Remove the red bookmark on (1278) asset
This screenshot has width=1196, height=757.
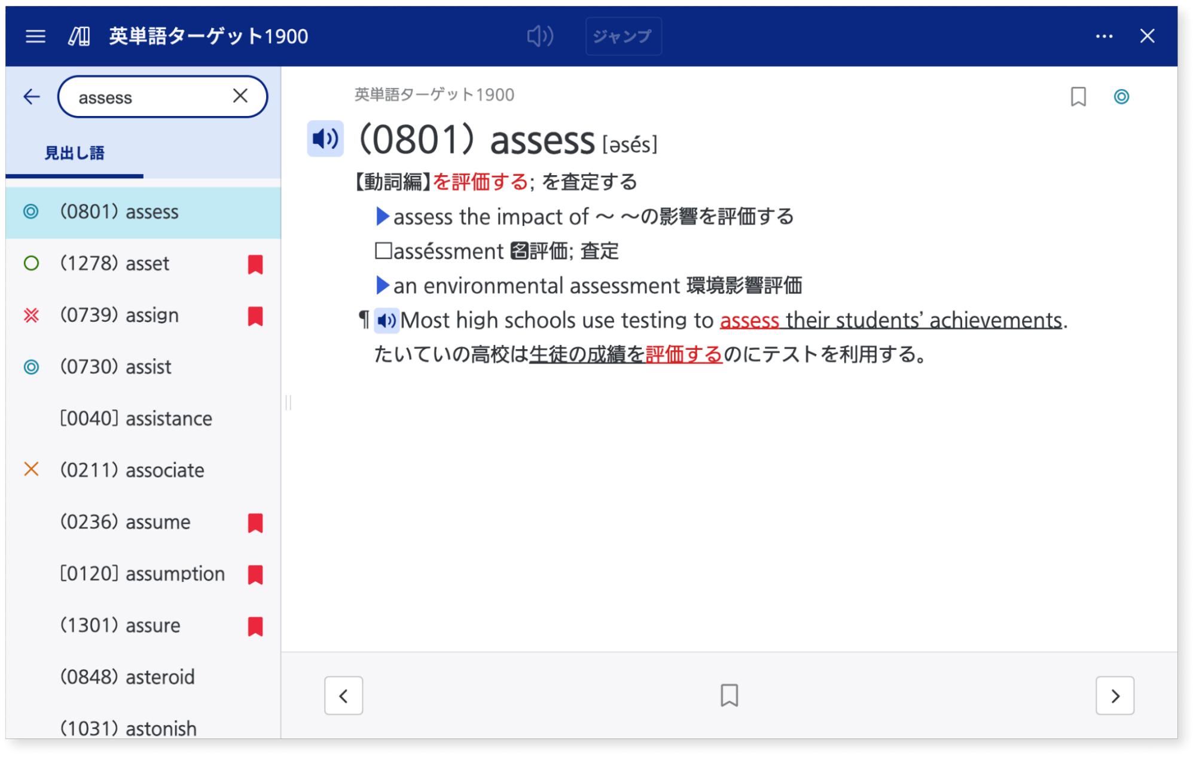[255, 264]
